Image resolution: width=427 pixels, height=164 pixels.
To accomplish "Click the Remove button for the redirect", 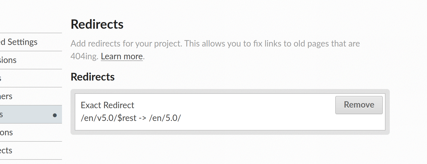I will coord(359,105).
